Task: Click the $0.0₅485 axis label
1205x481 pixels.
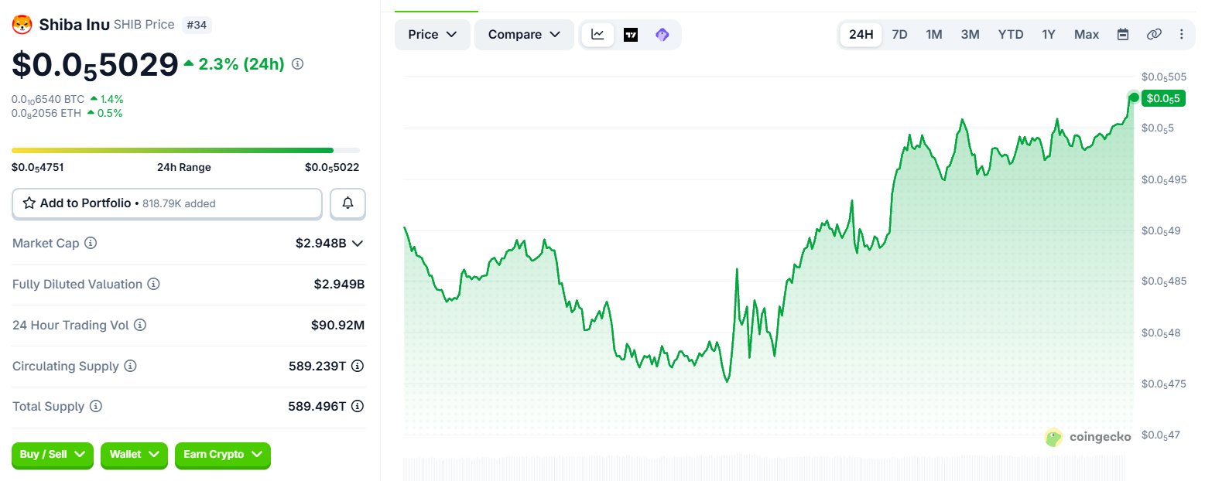Action: 1164,281
